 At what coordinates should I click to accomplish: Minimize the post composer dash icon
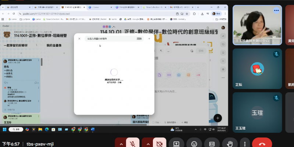tap(168, 51)
